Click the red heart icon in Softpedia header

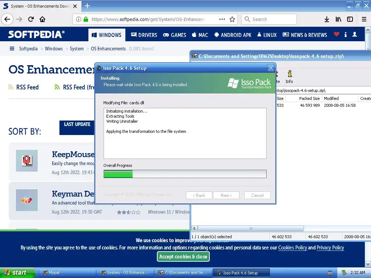337,34
